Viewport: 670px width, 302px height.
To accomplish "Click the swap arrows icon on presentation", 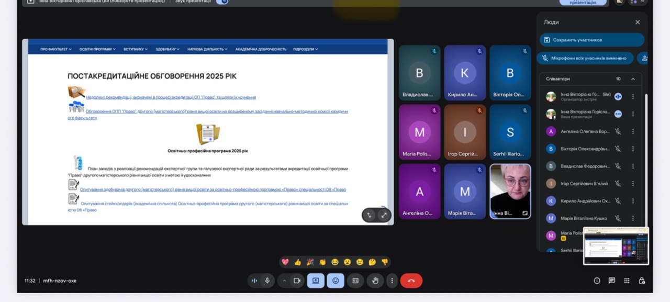I will 369,215.
